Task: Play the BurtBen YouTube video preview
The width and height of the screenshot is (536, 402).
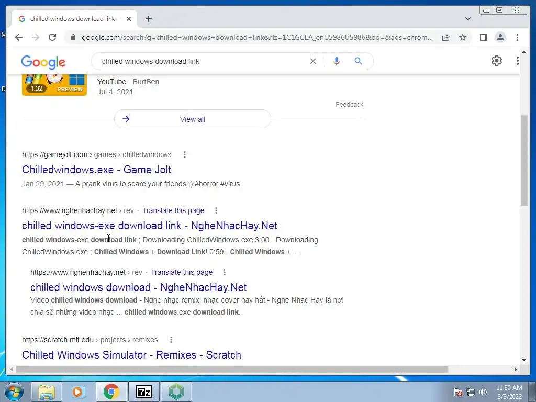Action: coord(54,85)
